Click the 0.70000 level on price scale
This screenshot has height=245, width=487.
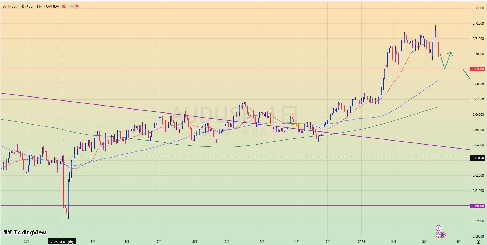click(478, 54)
